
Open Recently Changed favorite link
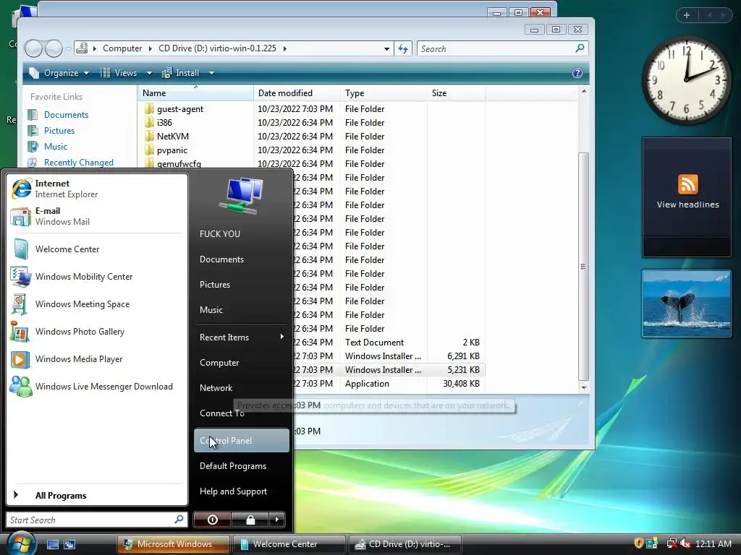(x=78, y=163)
